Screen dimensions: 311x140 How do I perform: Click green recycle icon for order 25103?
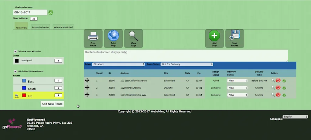click(284, 88)
